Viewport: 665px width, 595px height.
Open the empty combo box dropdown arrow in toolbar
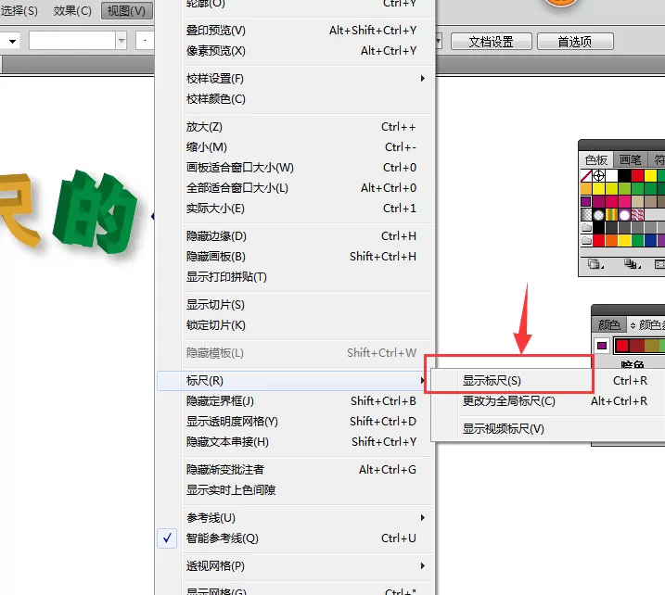121,41
